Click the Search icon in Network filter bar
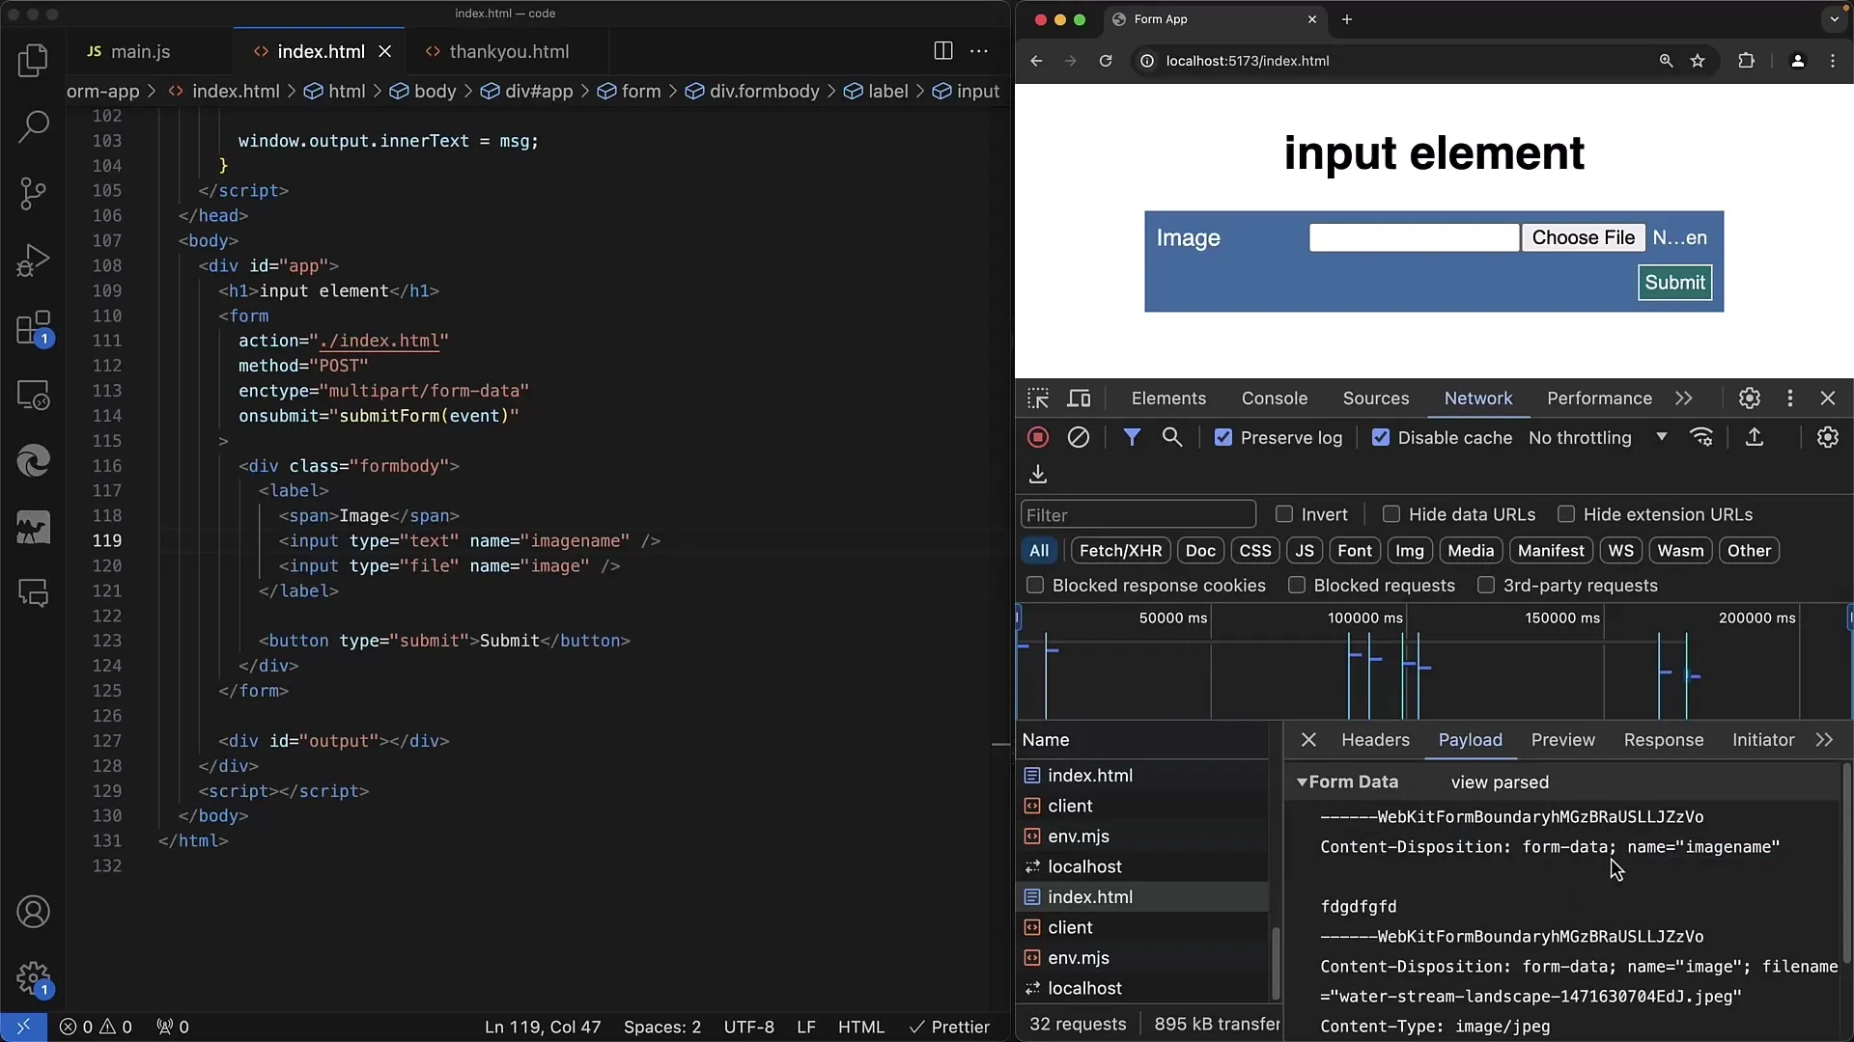The height and width of the screenshot is (1042, 1854). 1170,438
